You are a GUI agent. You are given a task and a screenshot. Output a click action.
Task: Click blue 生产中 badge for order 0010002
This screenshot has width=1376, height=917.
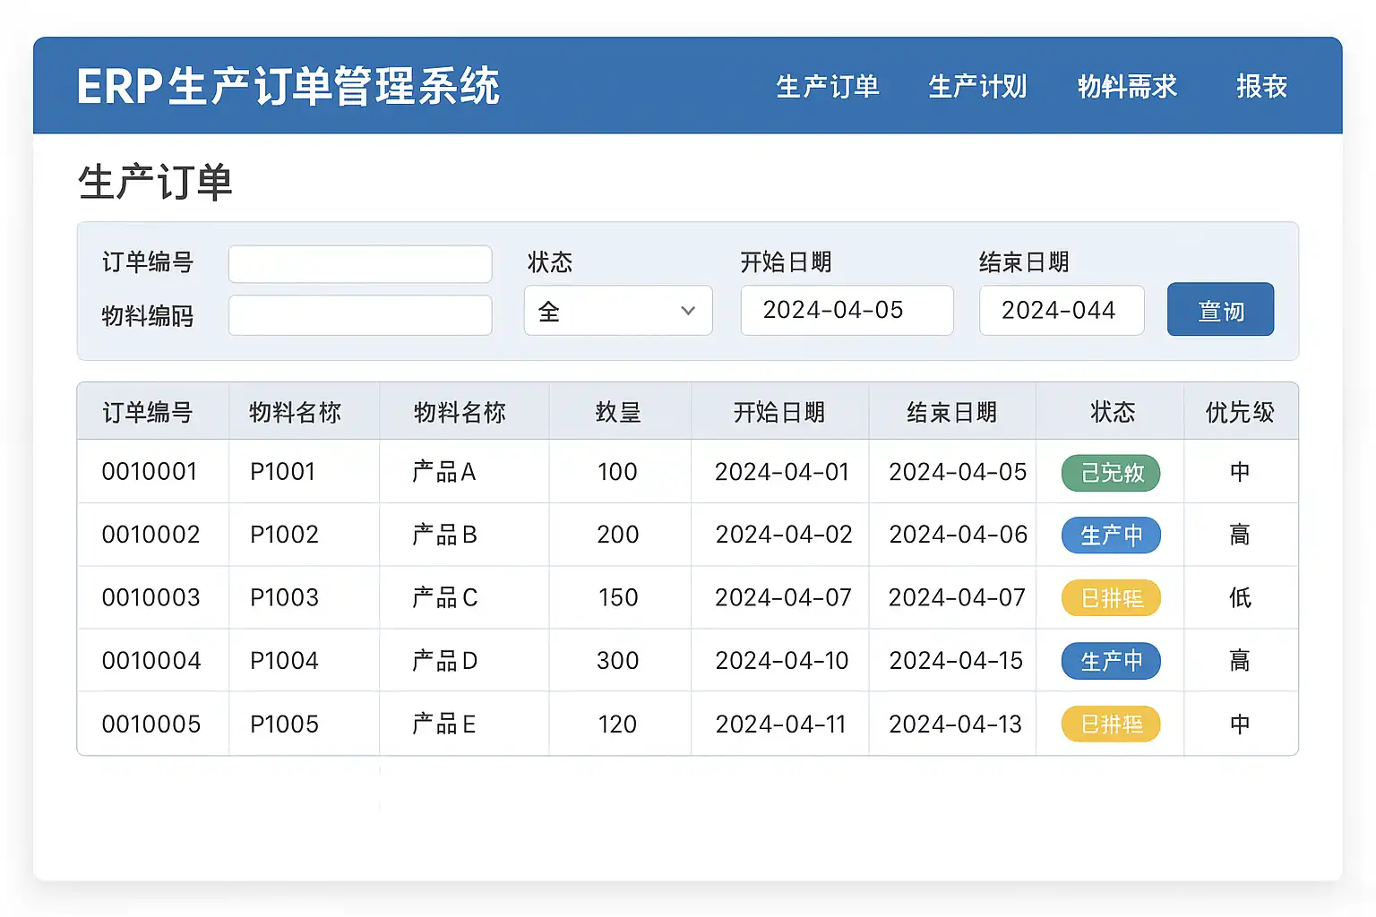tap(1111, 536)
